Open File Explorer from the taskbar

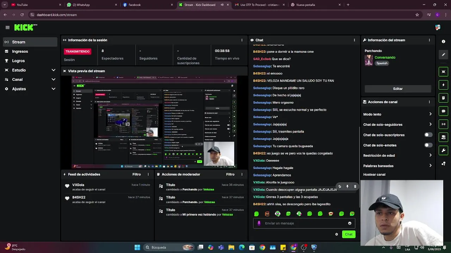click(x=231, y=247)
